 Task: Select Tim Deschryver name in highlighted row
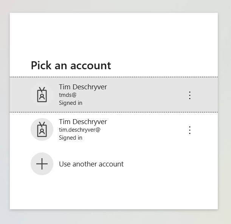click(83, 87)
